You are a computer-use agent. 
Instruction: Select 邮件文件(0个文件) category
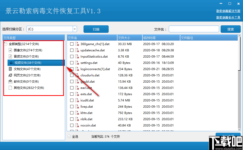(26, 81)
